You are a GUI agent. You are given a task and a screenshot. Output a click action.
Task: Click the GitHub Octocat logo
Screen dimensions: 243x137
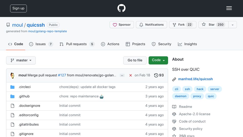[121, 8]
